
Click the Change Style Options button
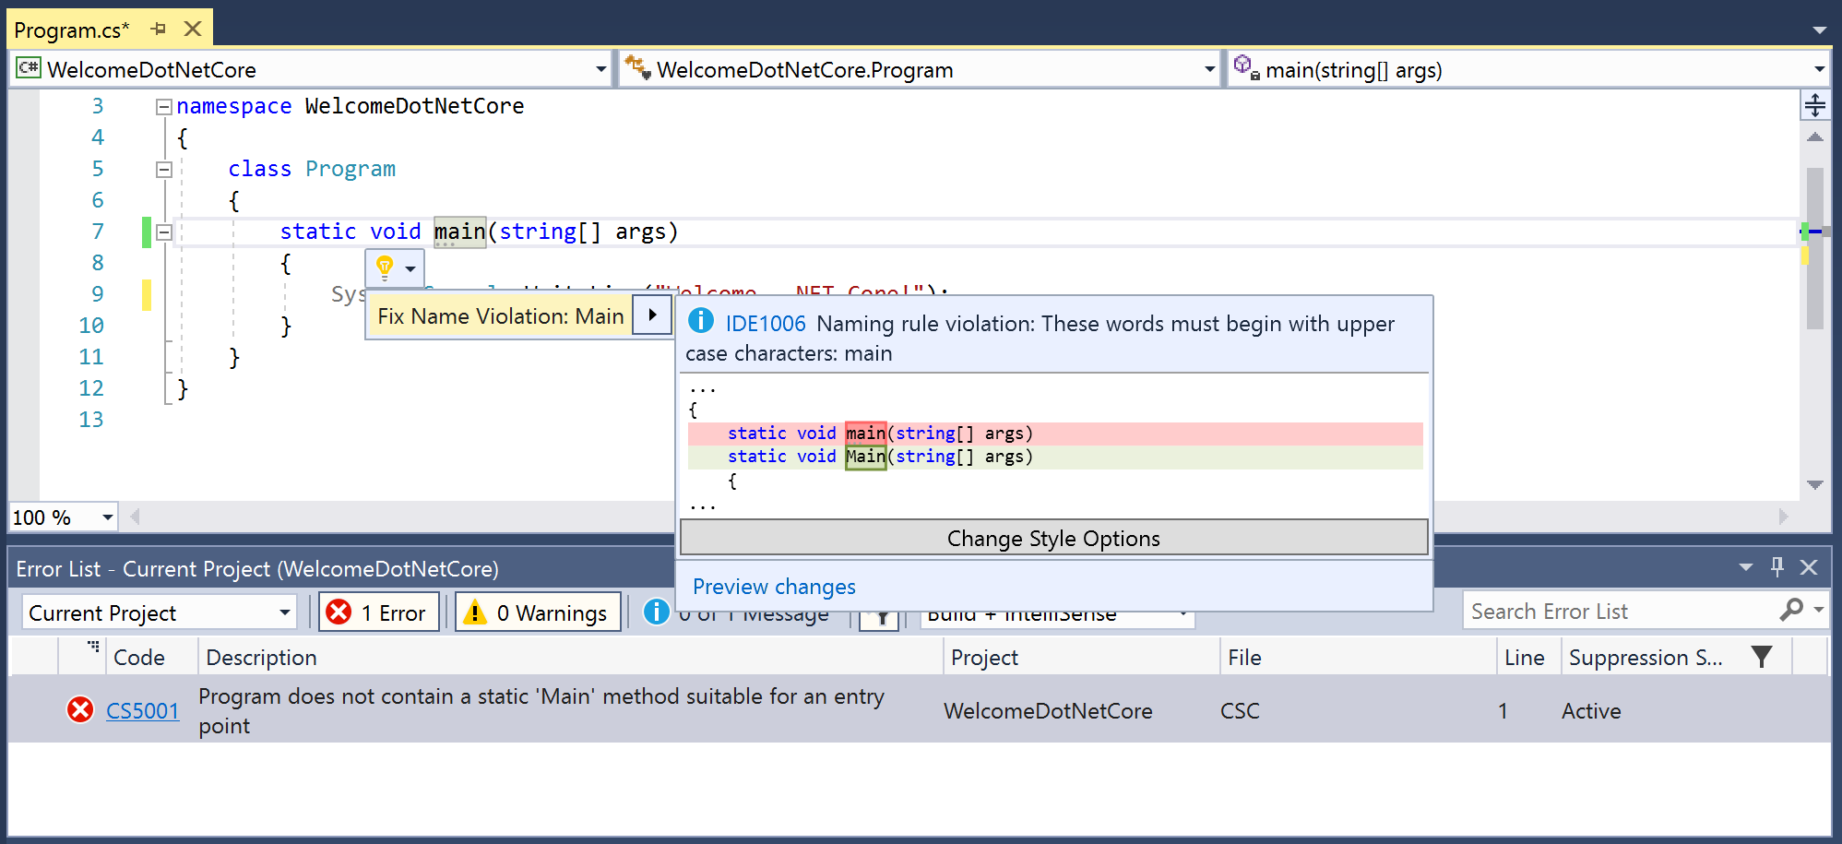pyautogui.click(x=1053, y=538)
